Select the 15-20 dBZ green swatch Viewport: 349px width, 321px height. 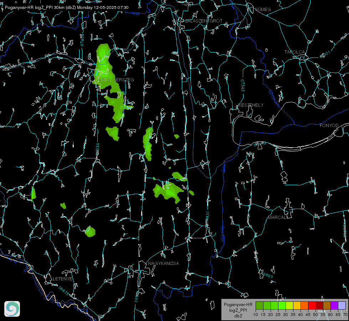tap(267, 305)
